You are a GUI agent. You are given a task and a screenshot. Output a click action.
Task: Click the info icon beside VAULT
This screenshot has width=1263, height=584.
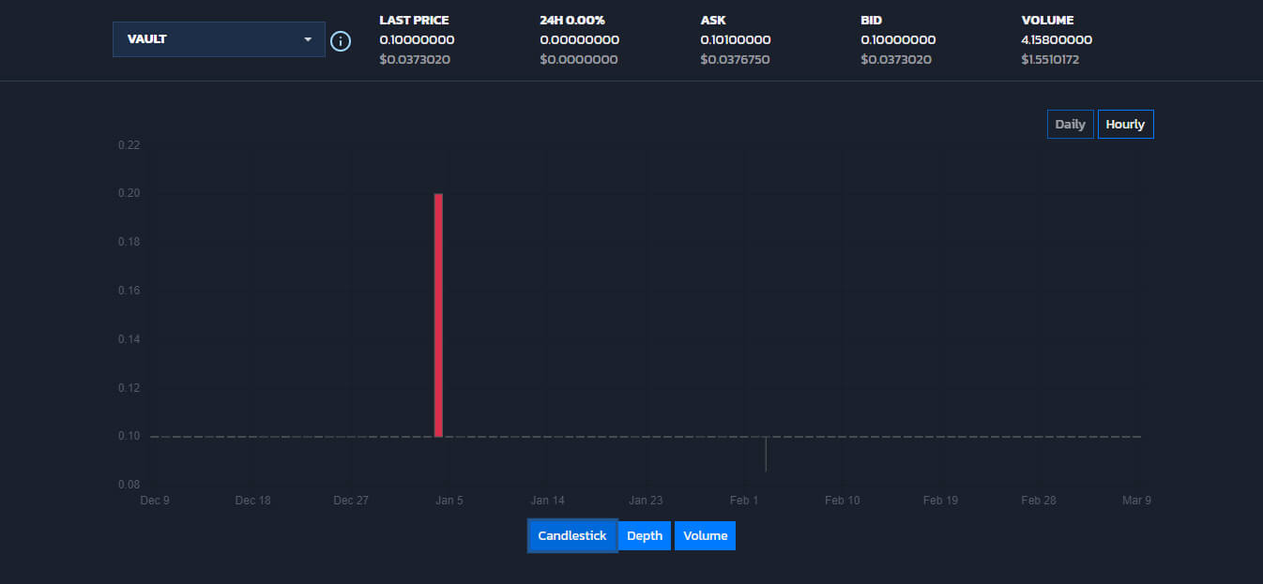[340, 41]
